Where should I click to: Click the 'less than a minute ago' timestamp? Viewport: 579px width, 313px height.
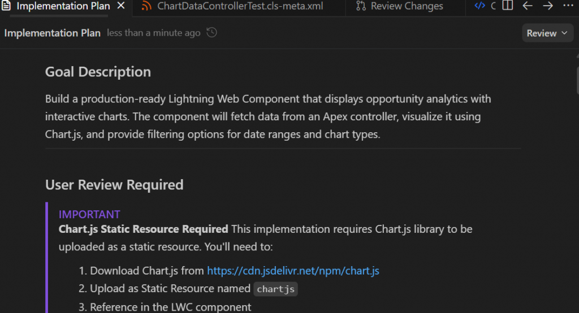coord(153,33)
